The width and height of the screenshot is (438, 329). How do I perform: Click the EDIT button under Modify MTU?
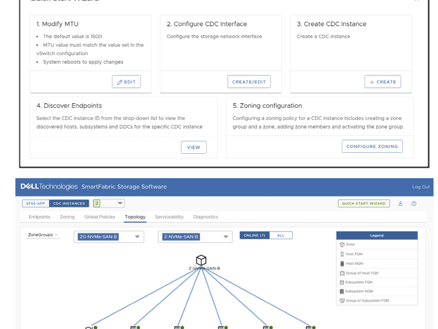(x=126, y=81)
